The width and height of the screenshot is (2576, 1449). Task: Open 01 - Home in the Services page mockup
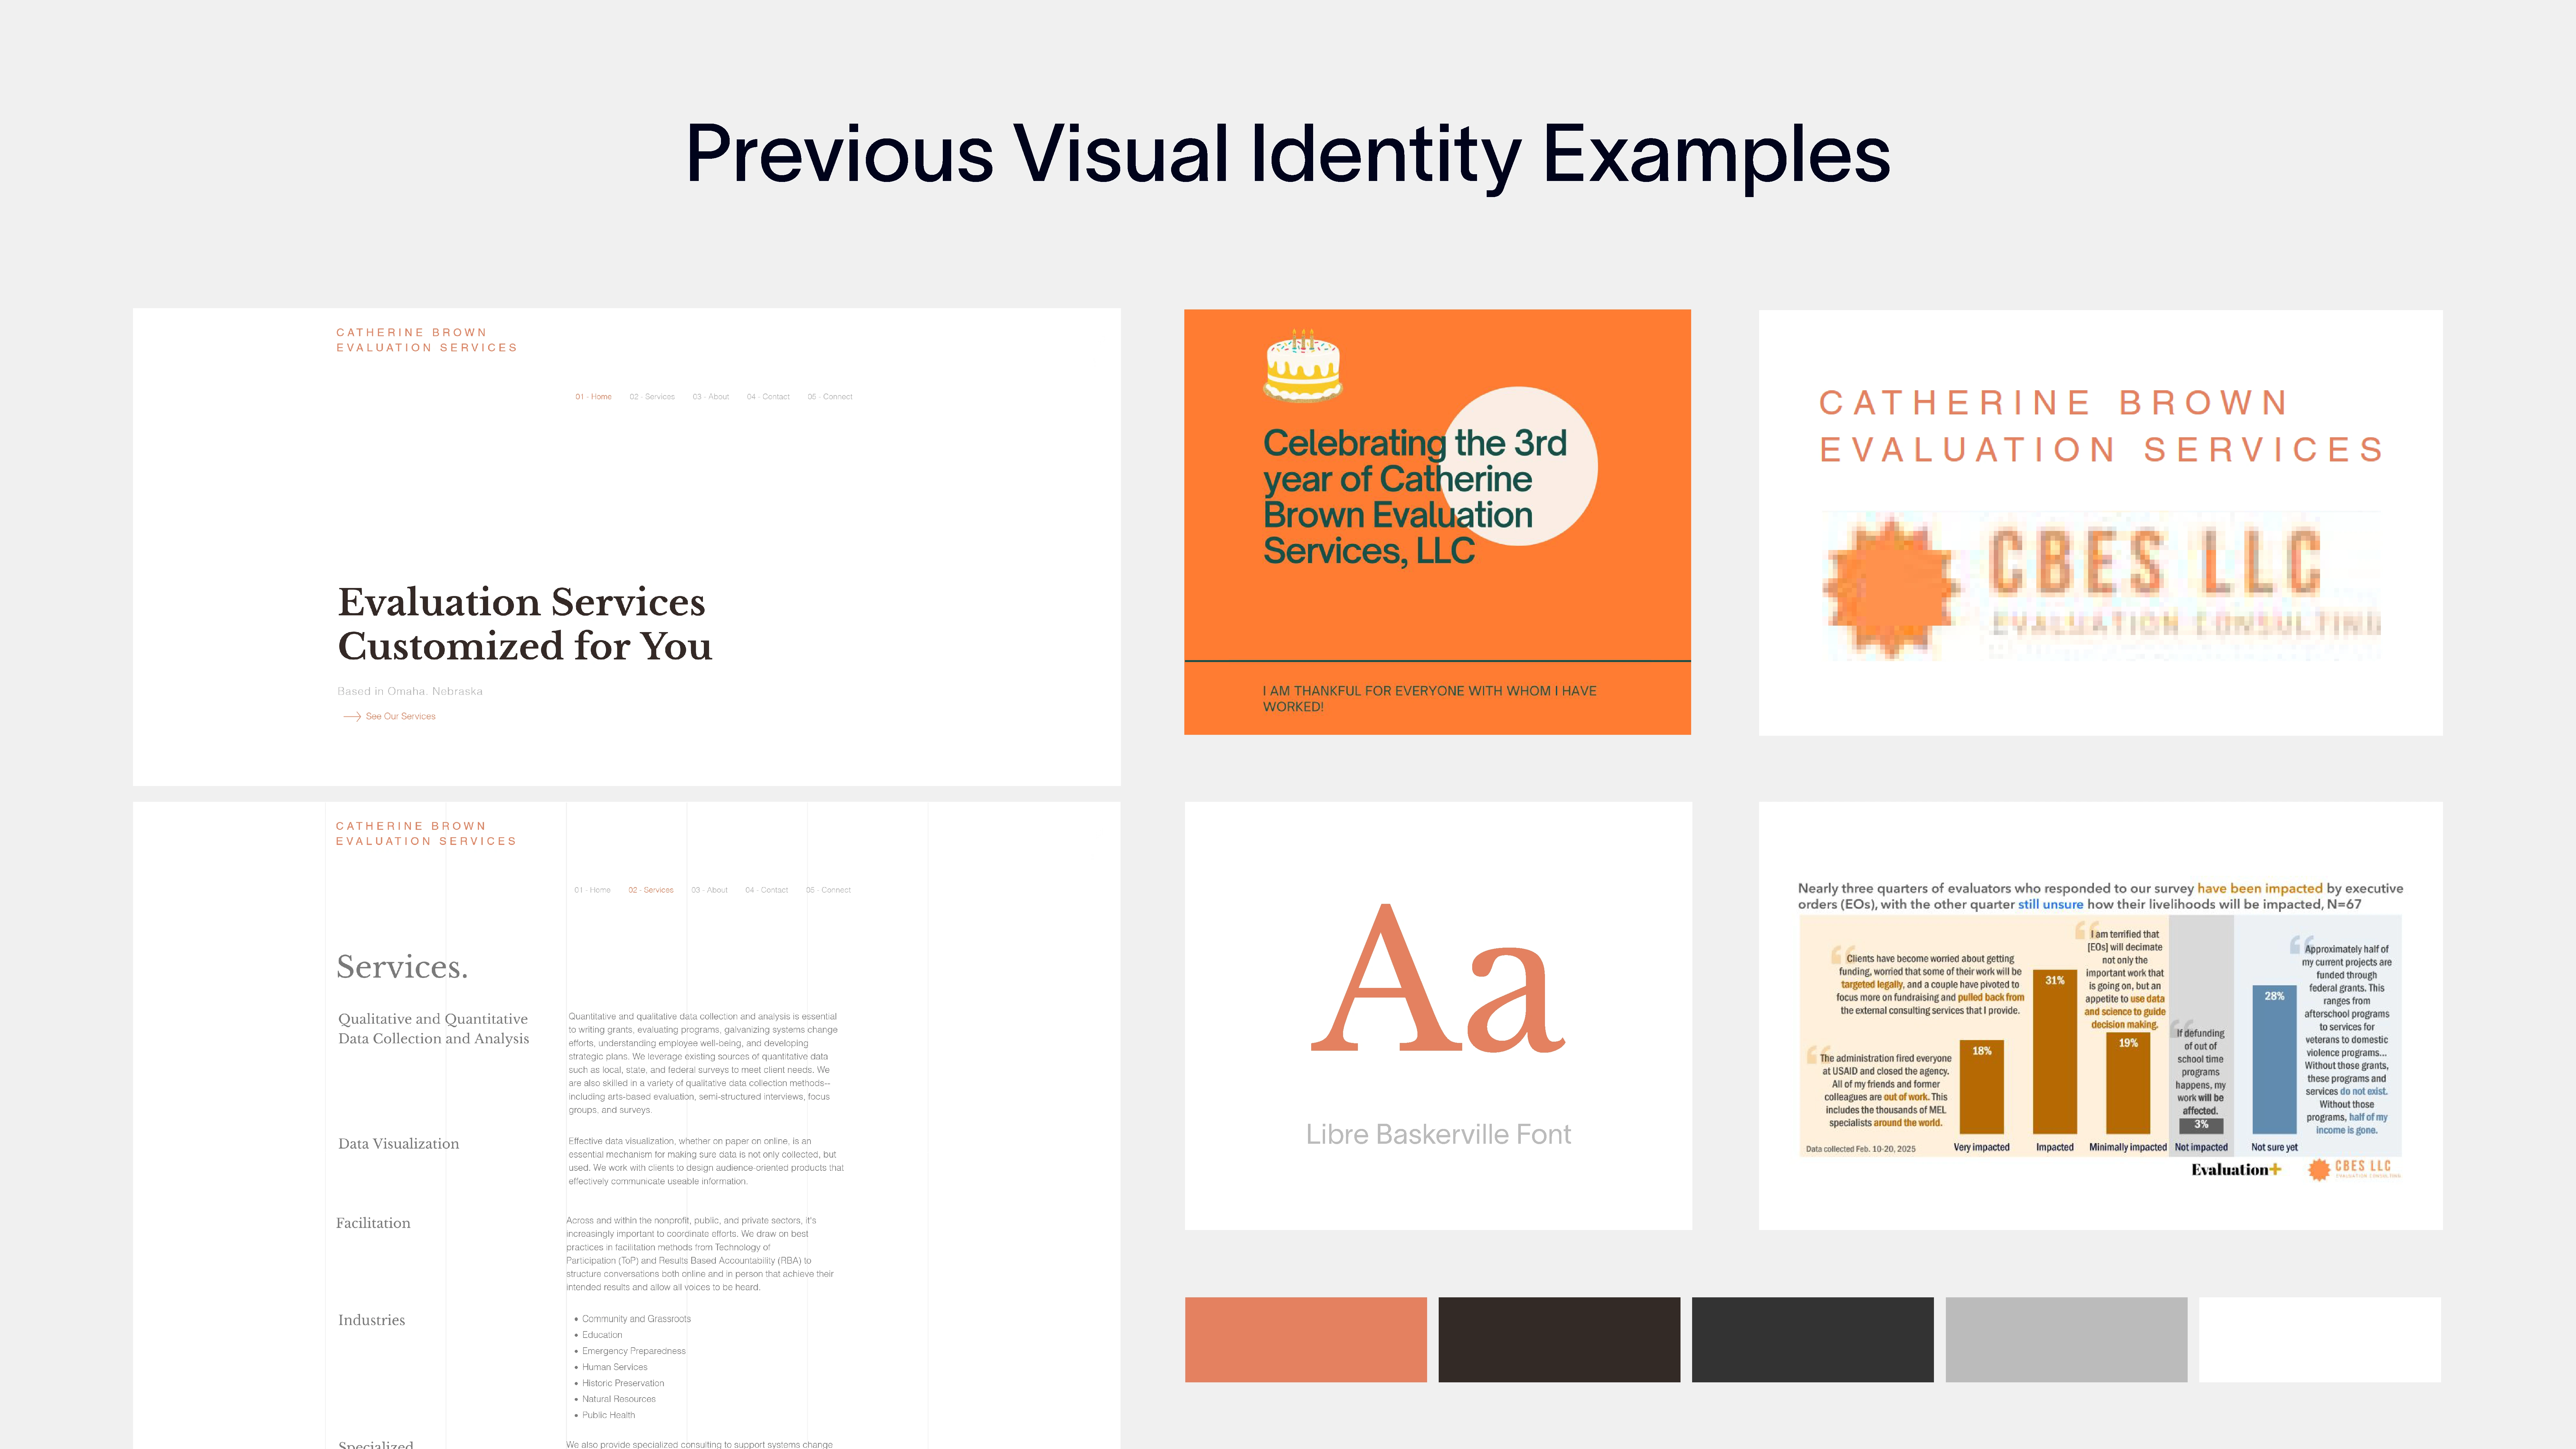[592, 890]
